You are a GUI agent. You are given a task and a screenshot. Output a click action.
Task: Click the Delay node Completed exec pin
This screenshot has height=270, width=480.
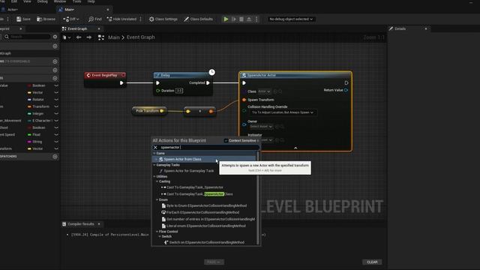[208, 83]
